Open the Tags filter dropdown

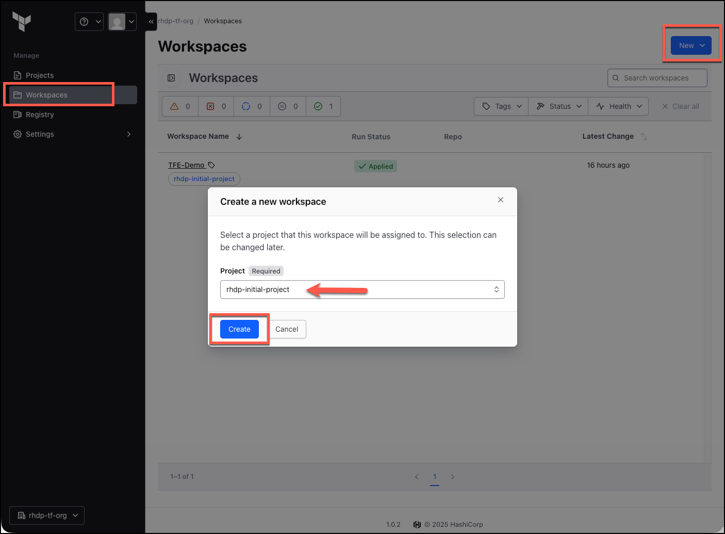(501, 106)
